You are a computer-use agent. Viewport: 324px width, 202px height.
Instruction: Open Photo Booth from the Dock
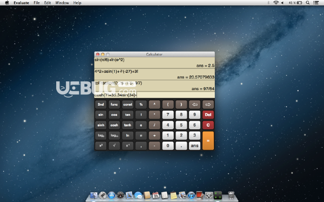[200, 195]
